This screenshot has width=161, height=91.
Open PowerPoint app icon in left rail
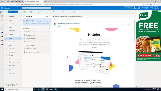2,40
